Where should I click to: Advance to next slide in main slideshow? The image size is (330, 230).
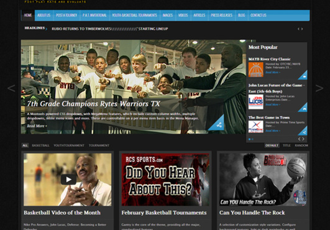(319, 88)
